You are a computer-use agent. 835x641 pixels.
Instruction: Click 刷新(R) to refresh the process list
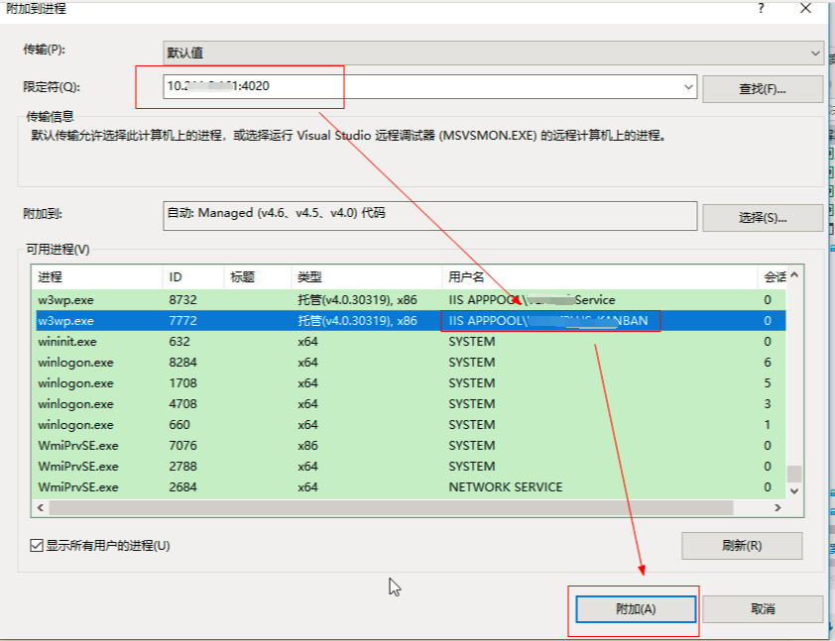tap(741, 546)
